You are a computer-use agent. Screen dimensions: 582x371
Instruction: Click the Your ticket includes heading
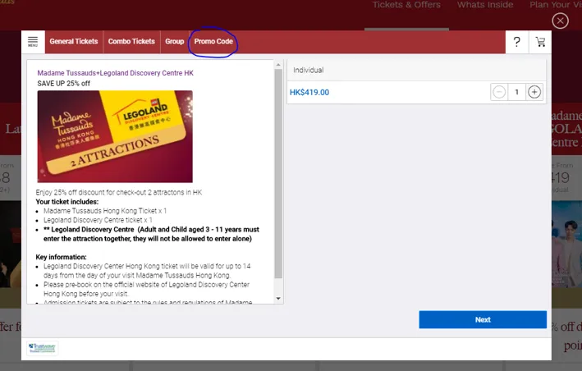[67, 202]
